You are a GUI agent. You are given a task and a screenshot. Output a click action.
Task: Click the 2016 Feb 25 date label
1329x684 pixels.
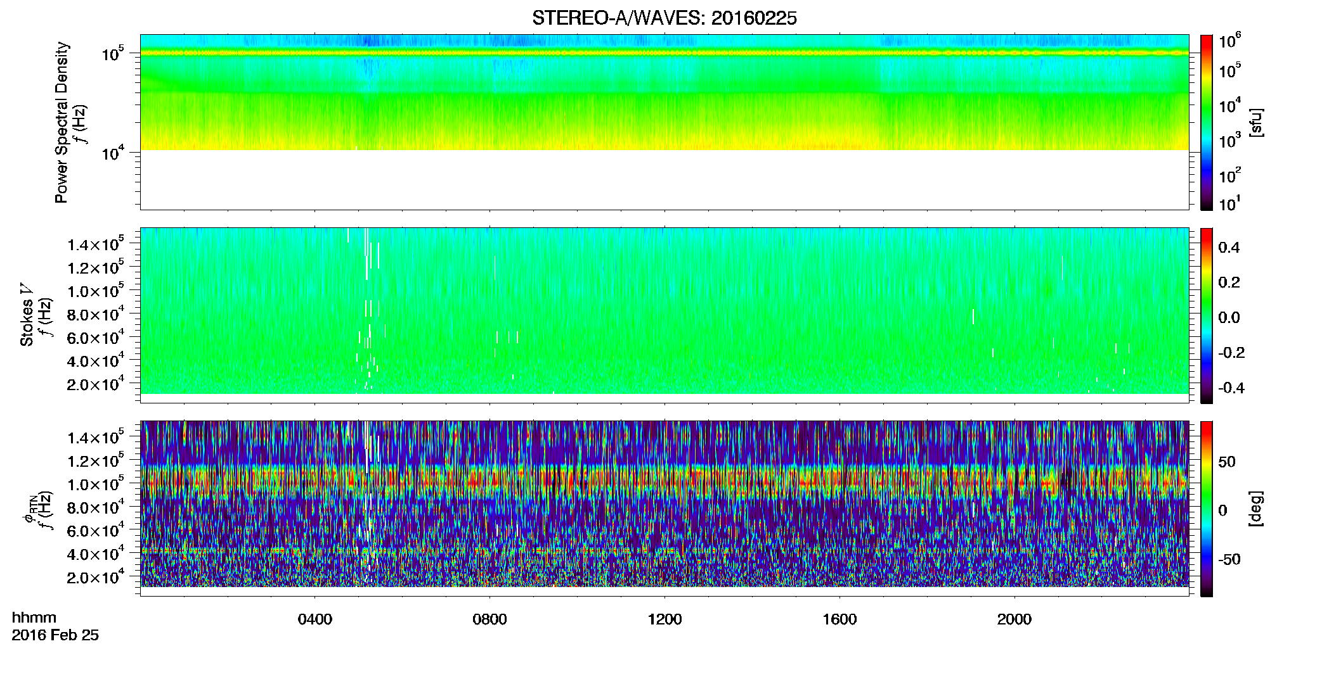[55, 635]
